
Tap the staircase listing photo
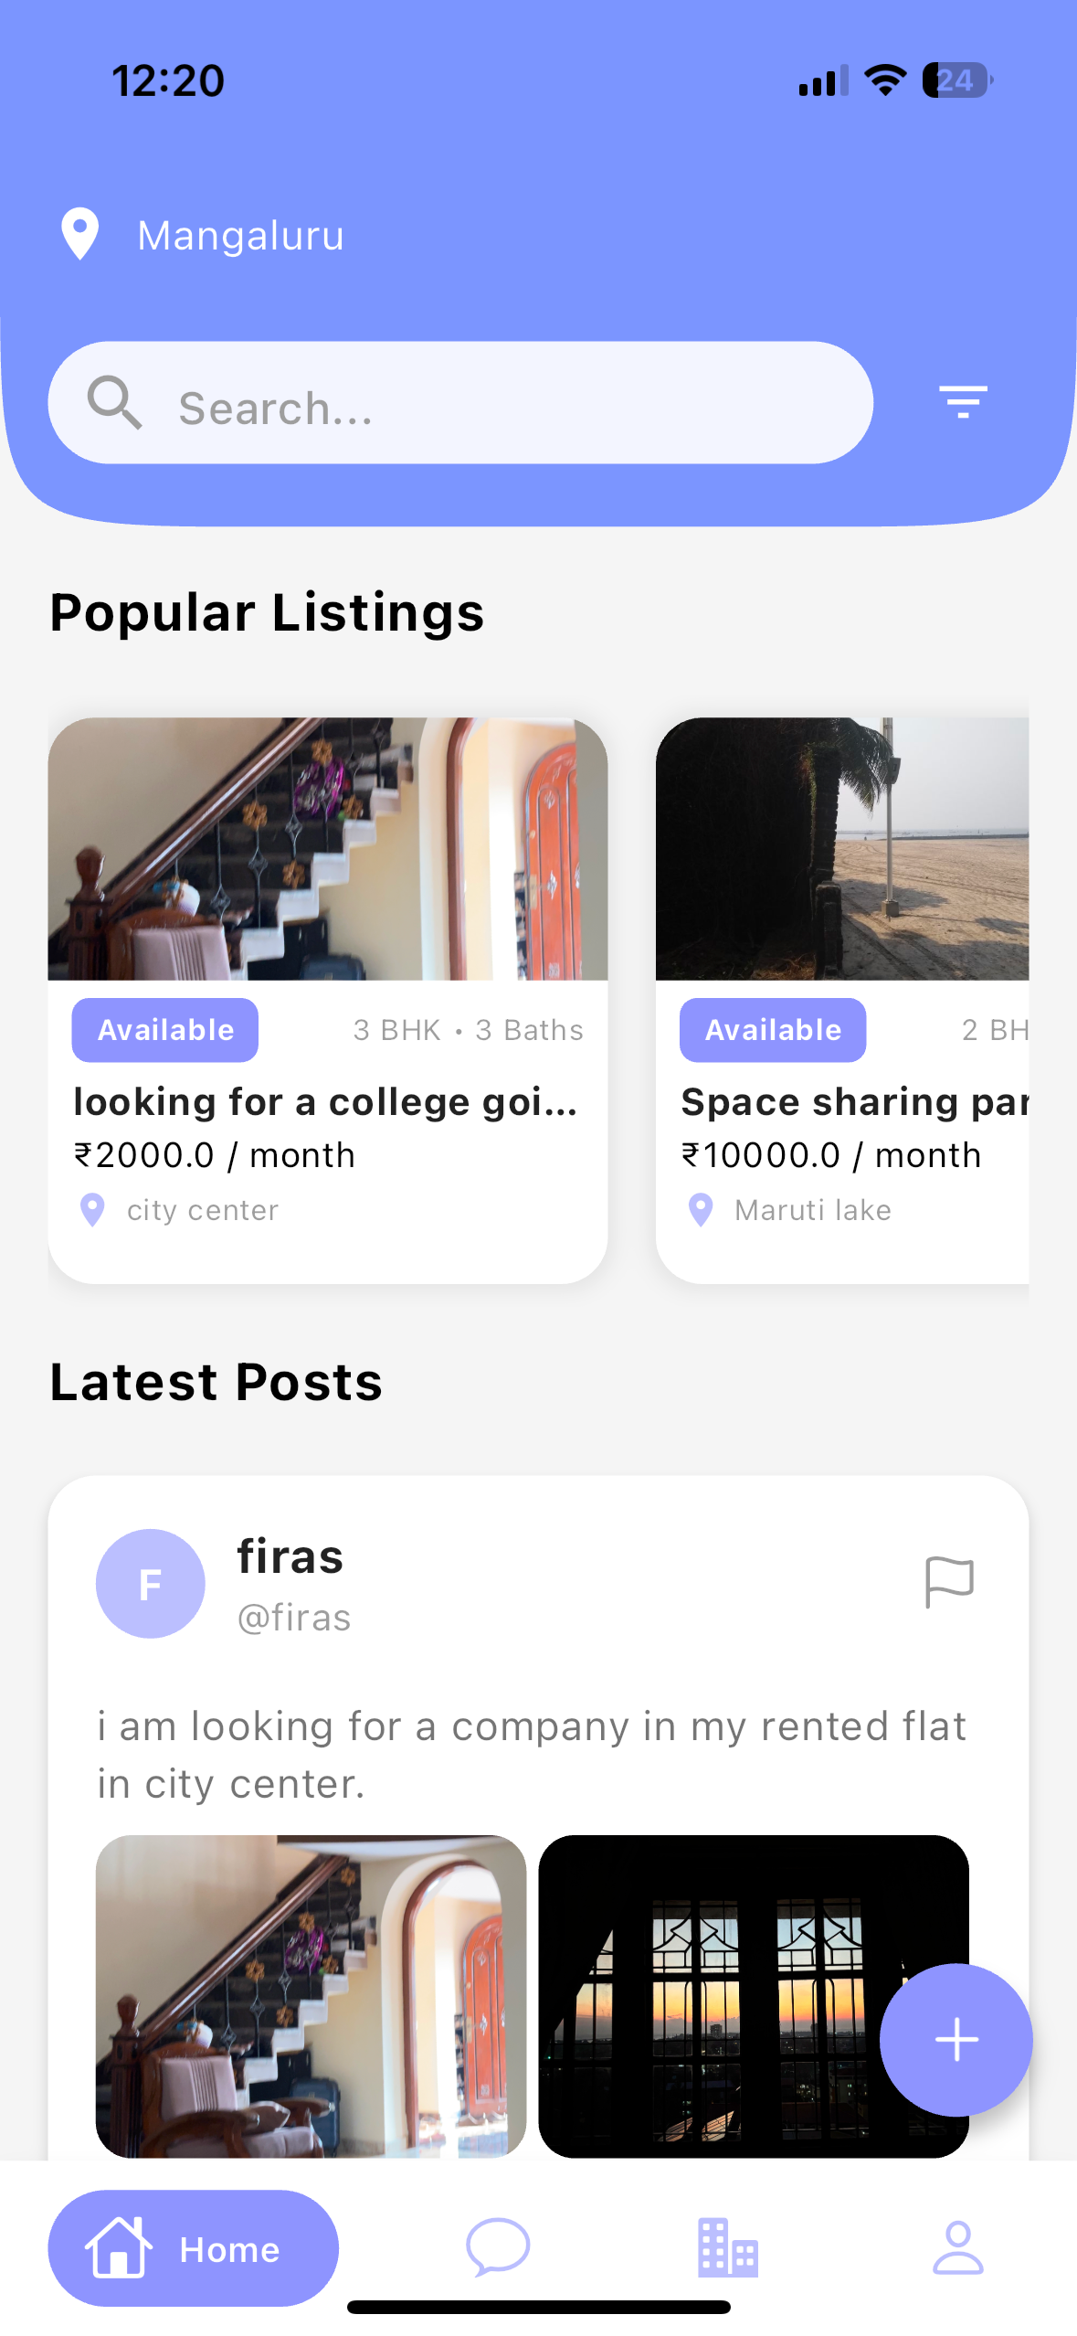click(x=328, y=849)
